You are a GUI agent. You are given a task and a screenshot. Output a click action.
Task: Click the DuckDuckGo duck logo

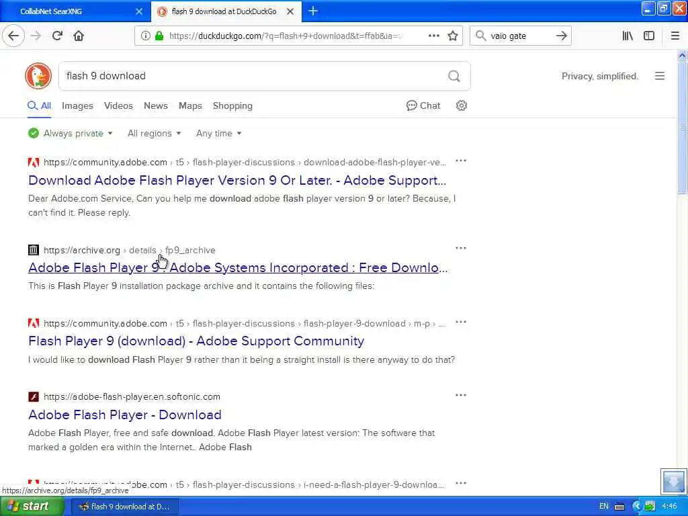pos(38,76)
